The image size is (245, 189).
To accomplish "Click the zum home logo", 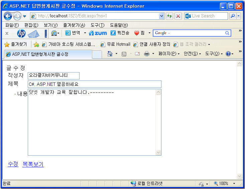I will coord(98,33).
